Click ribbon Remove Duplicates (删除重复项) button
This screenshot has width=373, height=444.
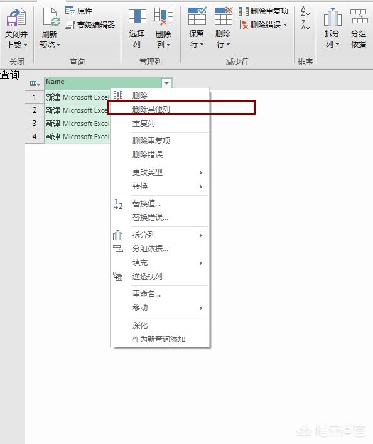263,11
